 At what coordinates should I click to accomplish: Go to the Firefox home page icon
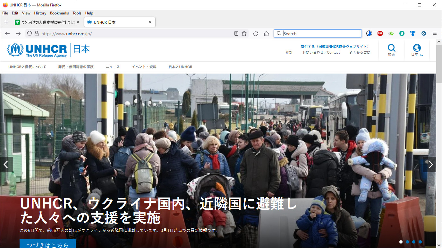(266, 34)
